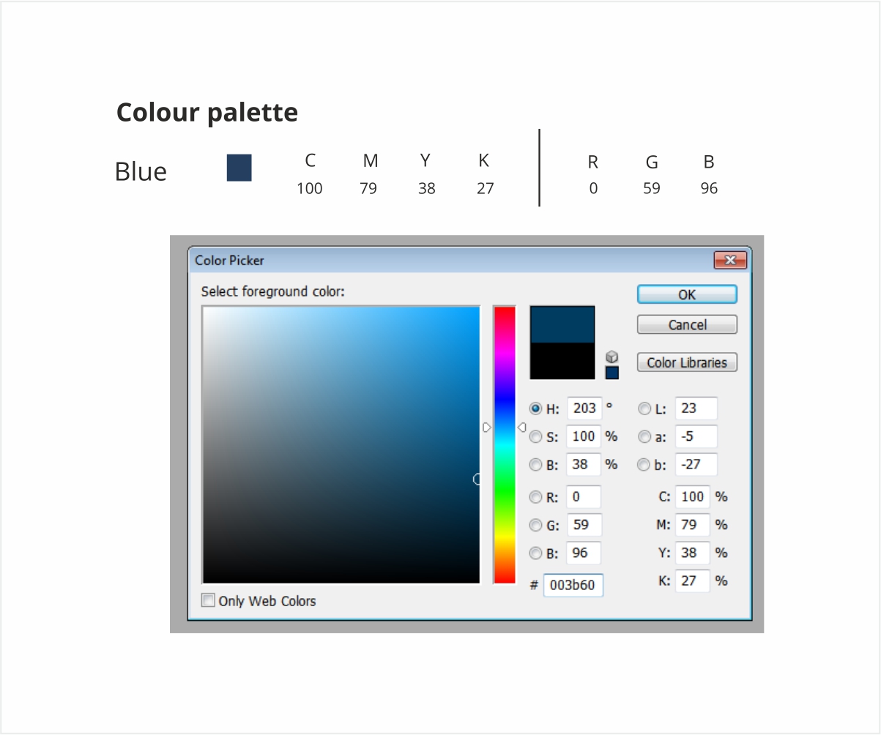881x735 pixels.
Task: Focus the C cyan percentage field
Action: point(692,497)
